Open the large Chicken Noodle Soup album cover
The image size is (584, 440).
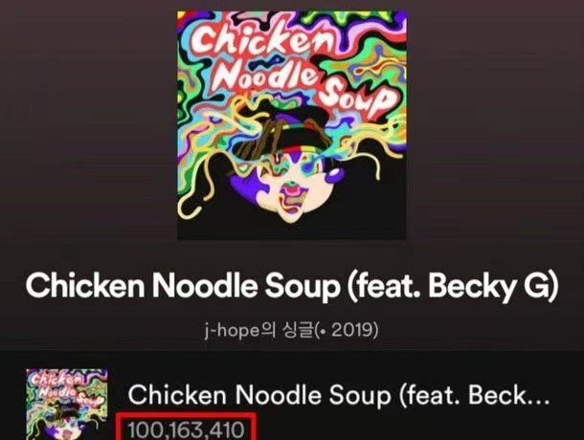tap(292, 125)
